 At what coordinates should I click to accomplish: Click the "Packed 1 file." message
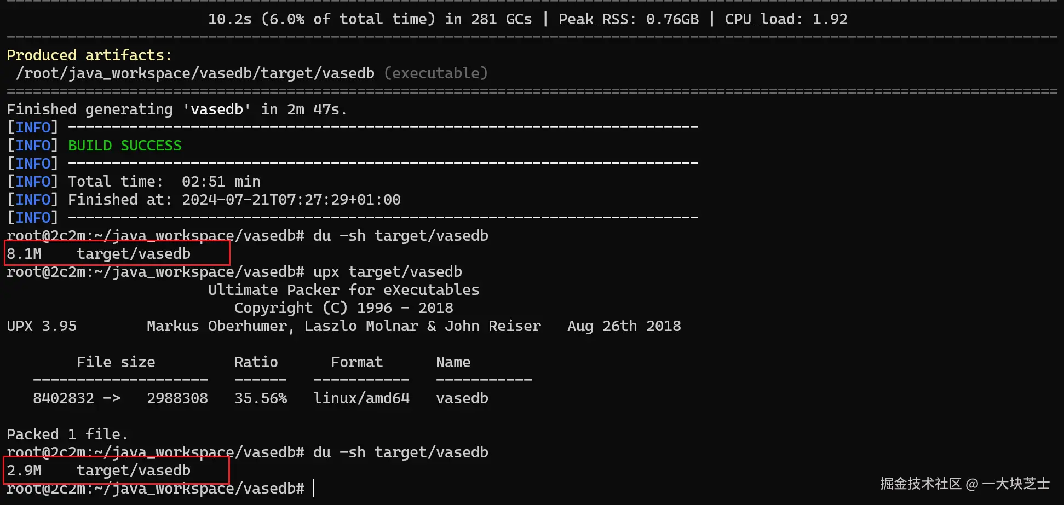(67, 434)
